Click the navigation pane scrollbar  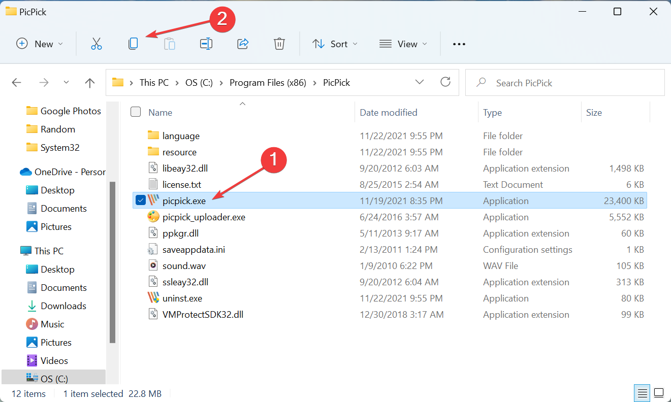click(112, 262)
